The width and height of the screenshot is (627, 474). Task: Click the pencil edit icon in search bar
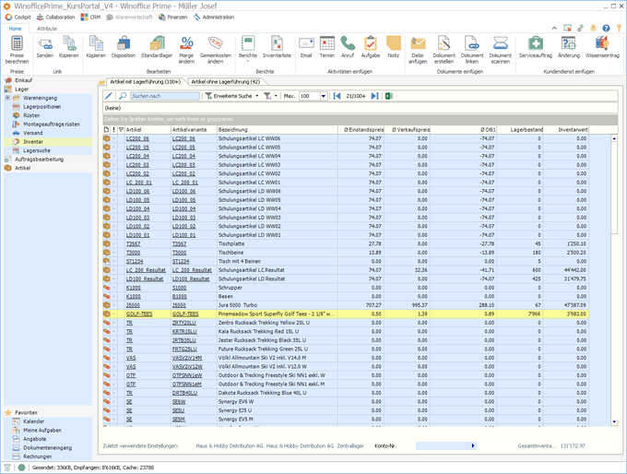pos(109,96)
